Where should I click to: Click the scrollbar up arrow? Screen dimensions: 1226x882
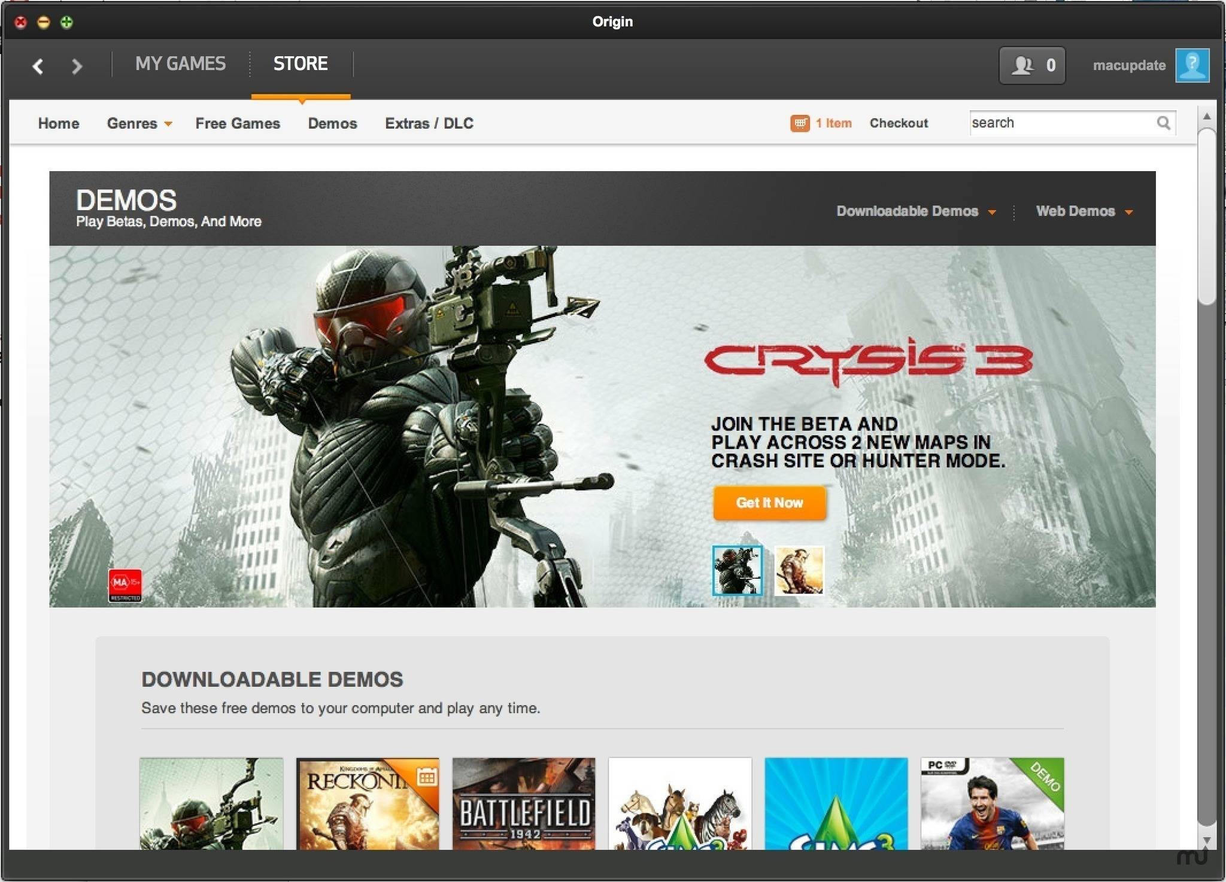(x=1207, y=116)
